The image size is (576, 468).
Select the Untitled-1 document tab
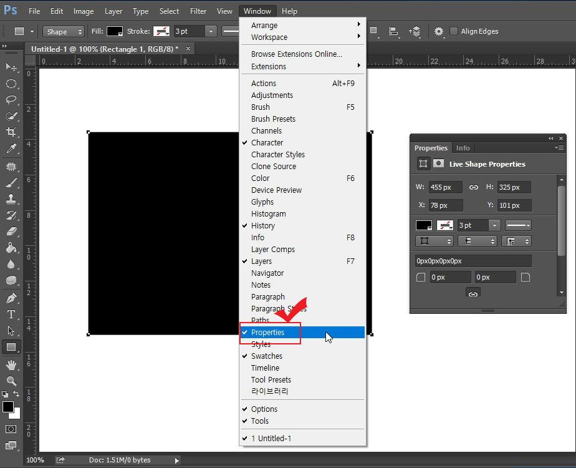105,49
